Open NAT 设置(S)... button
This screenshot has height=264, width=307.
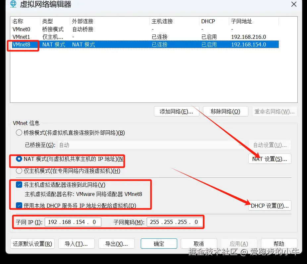270,159
